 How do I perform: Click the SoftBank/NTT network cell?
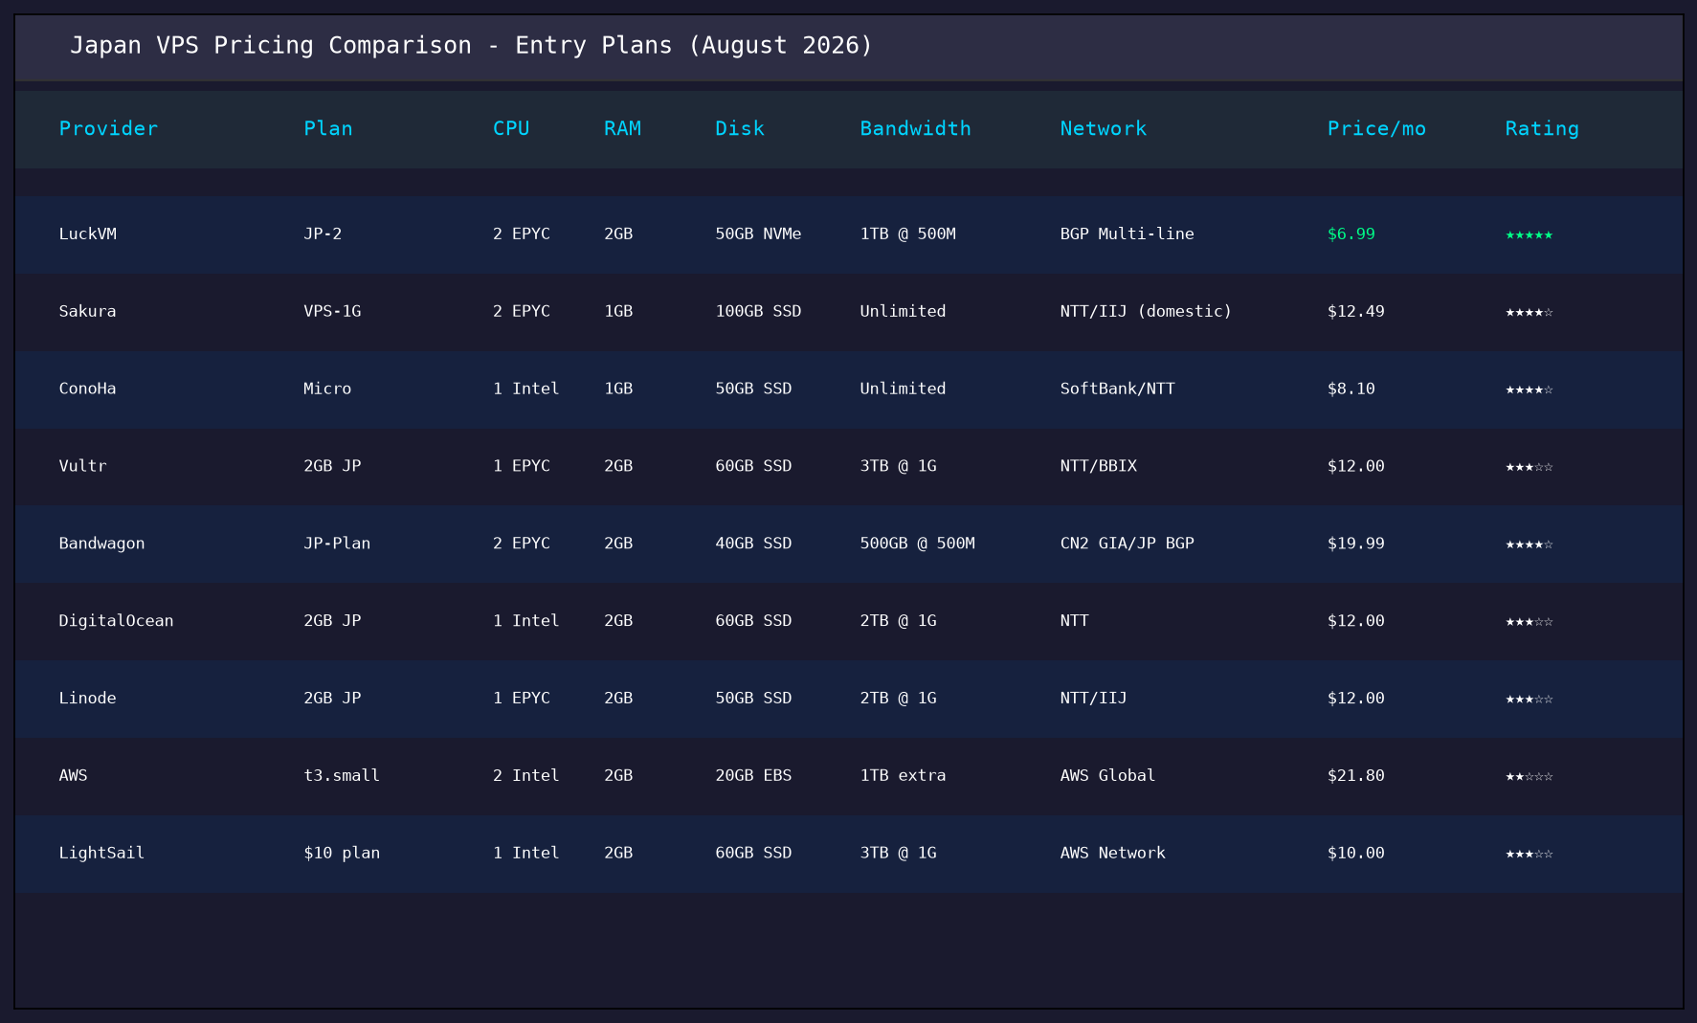pos(1117,389)
